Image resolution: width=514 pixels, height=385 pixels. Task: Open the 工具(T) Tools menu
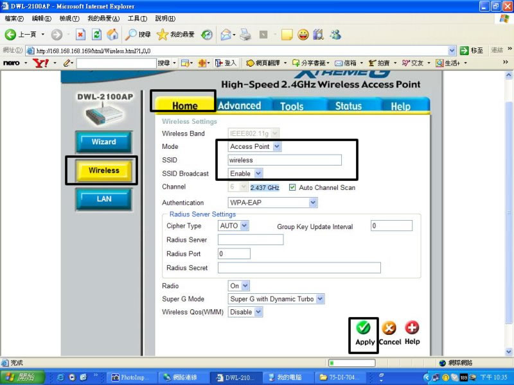(x=137, y=19)
